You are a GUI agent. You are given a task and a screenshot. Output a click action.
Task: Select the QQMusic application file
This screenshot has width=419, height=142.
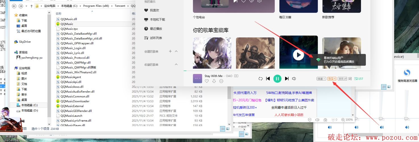click(x=67, y=24)
